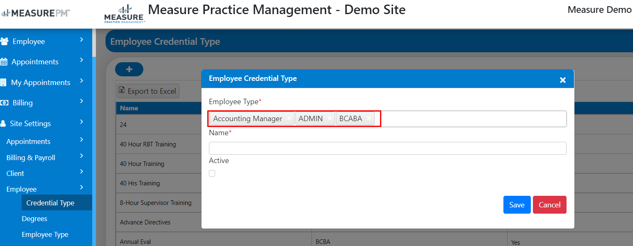This screenshot has width=633, height=246.
Task: Click the MeasurePM logo at top left
Action: coord(35,13)
